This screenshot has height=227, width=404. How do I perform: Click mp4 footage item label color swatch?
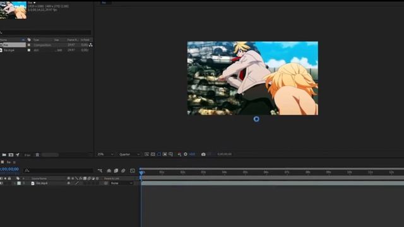29,50
